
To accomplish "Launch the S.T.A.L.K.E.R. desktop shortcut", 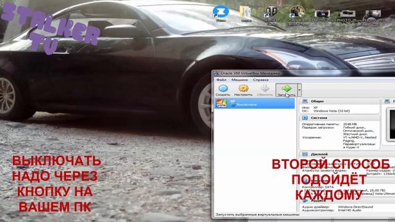I will pos(297,15).
